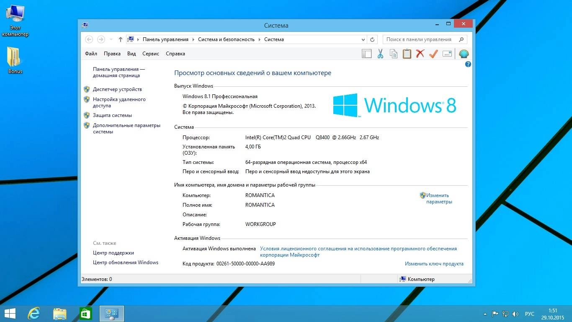Launch Internet Explorer from taskbar
572x322 pixels.
33,313
